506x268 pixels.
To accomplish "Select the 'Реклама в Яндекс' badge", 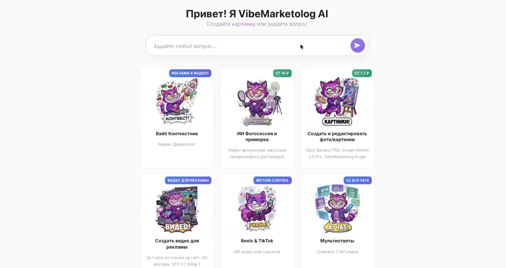I will [x=190, y=73].
